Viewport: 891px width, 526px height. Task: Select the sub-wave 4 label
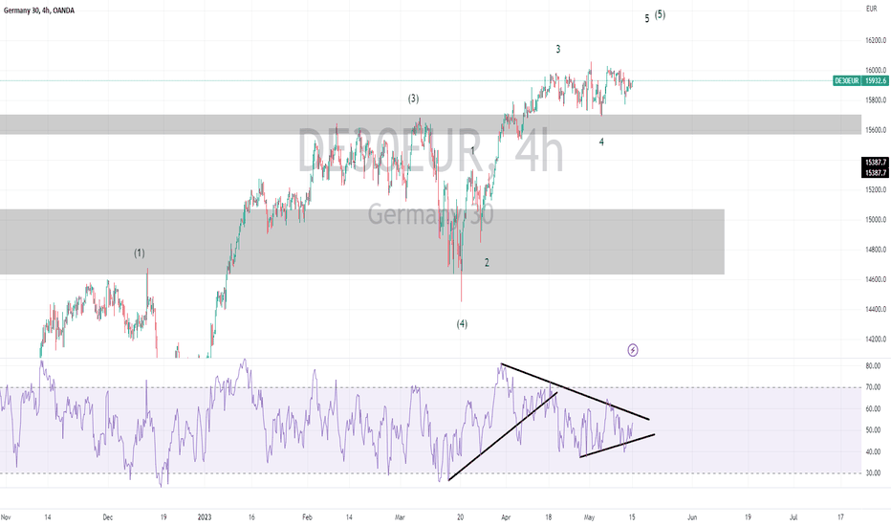pos(601,142)
